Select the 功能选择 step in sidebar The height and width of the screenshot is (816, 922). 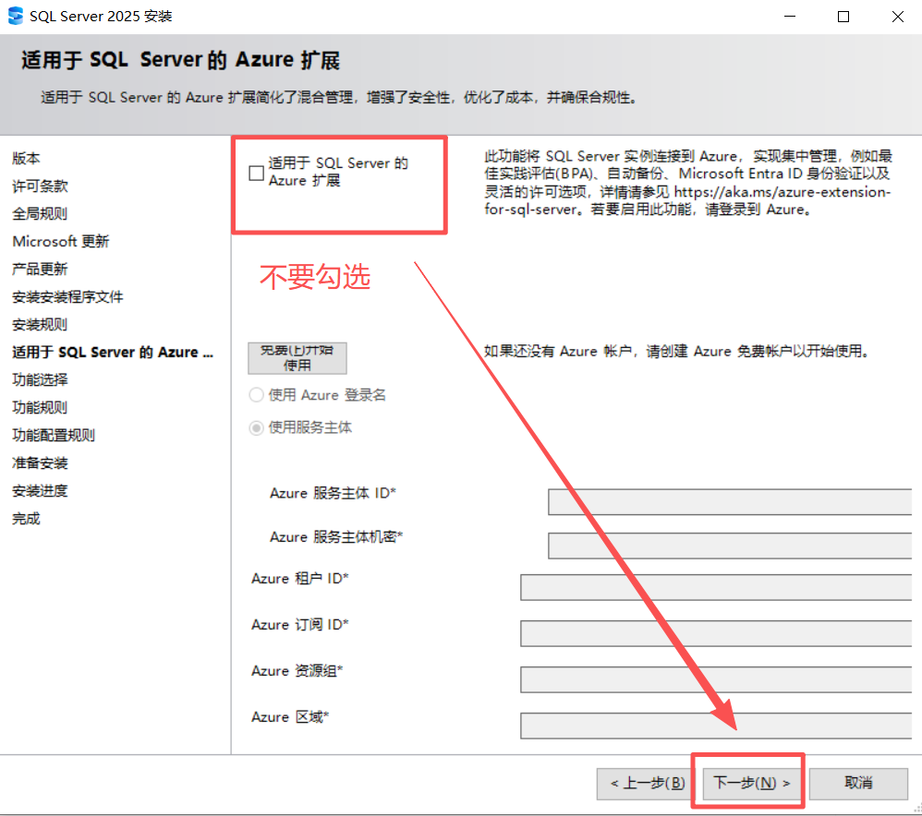(40, 379)
